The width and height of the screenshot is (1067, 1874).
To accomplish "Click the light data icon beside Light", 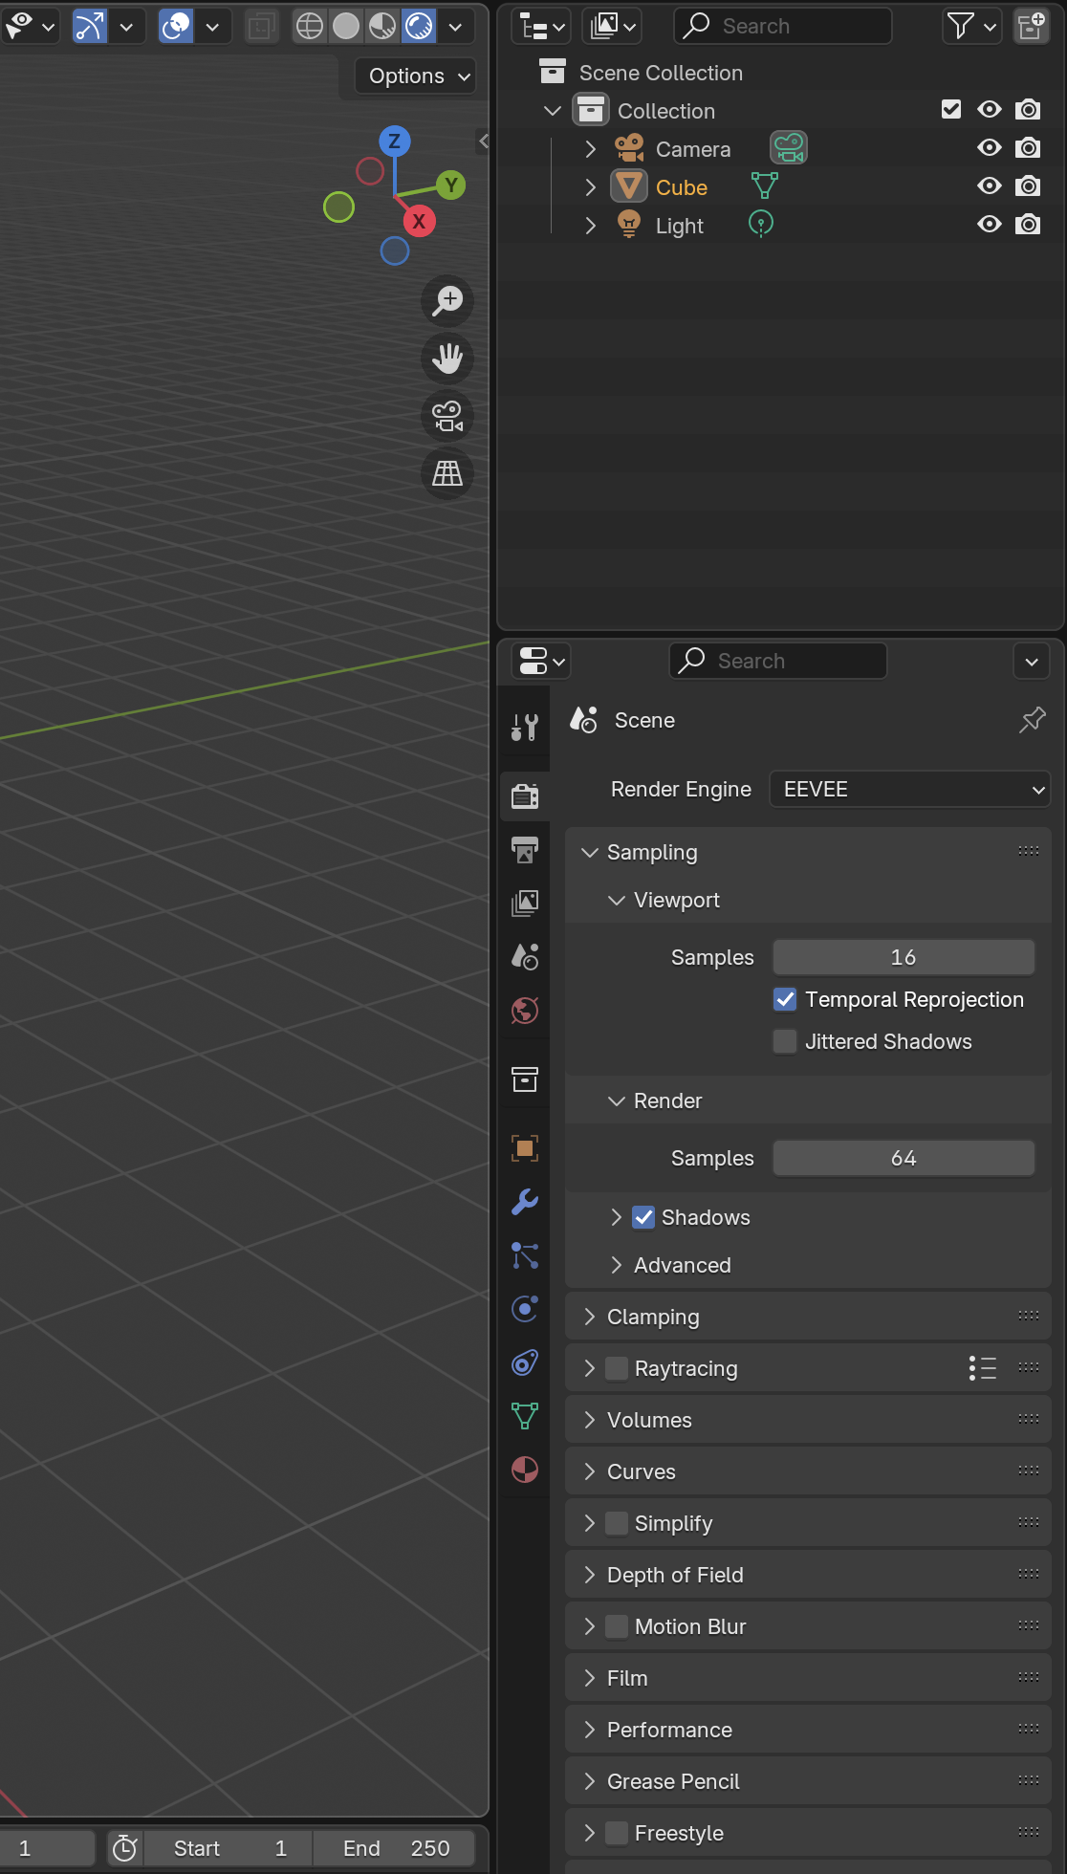I will 761,225.
